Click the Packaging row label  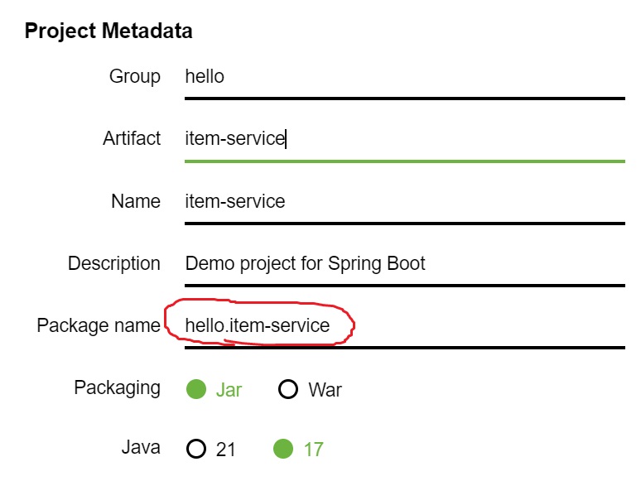(118, 388)
